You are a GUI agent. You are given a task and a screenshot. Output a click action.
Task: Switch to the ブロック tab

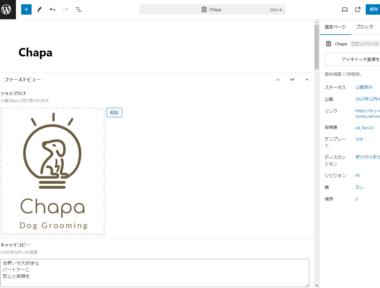(x=364, y=27)
